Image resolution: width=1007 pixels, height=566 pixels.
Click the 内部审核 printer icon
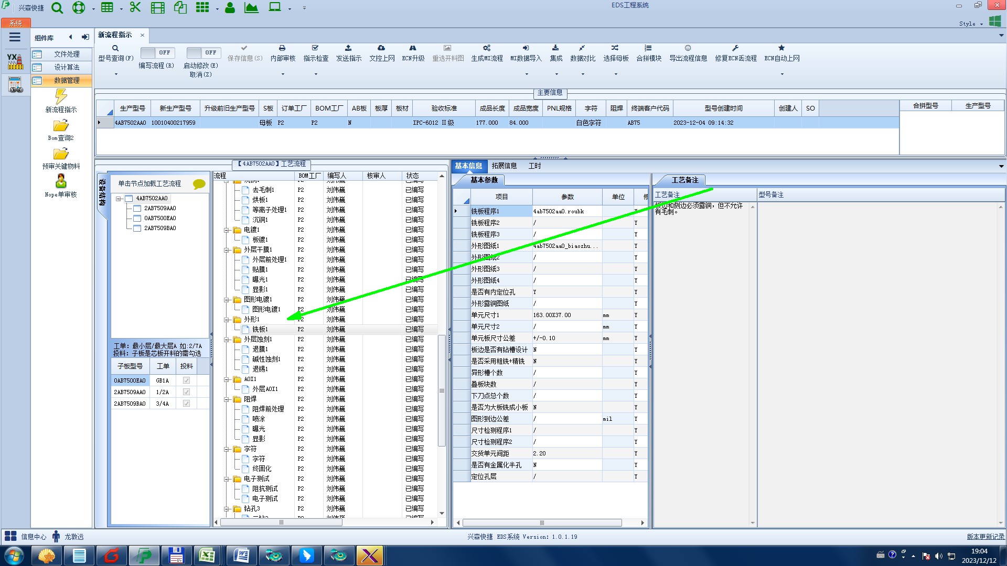point(282,48)
